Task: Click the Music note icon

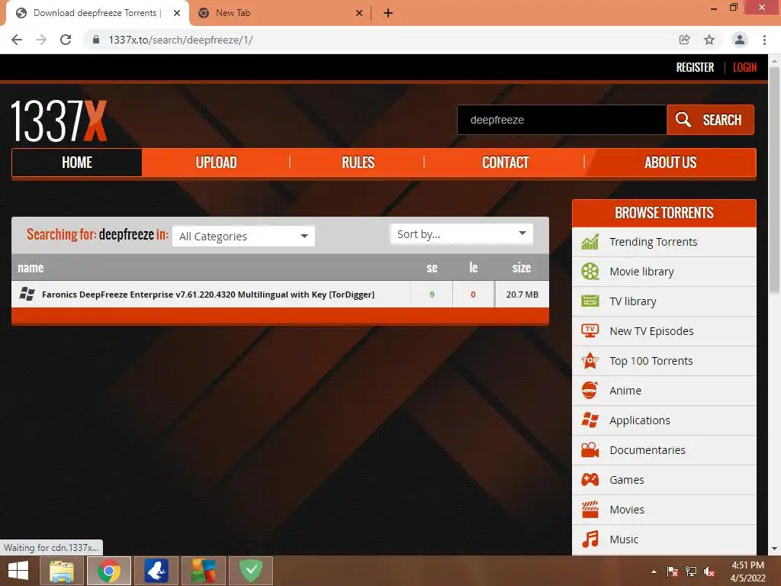Action: (x=590, y=539)
